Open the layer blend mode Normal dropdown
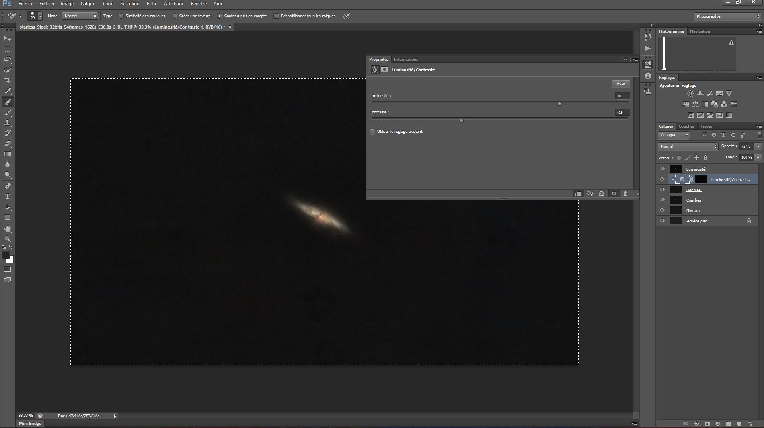 688,146
